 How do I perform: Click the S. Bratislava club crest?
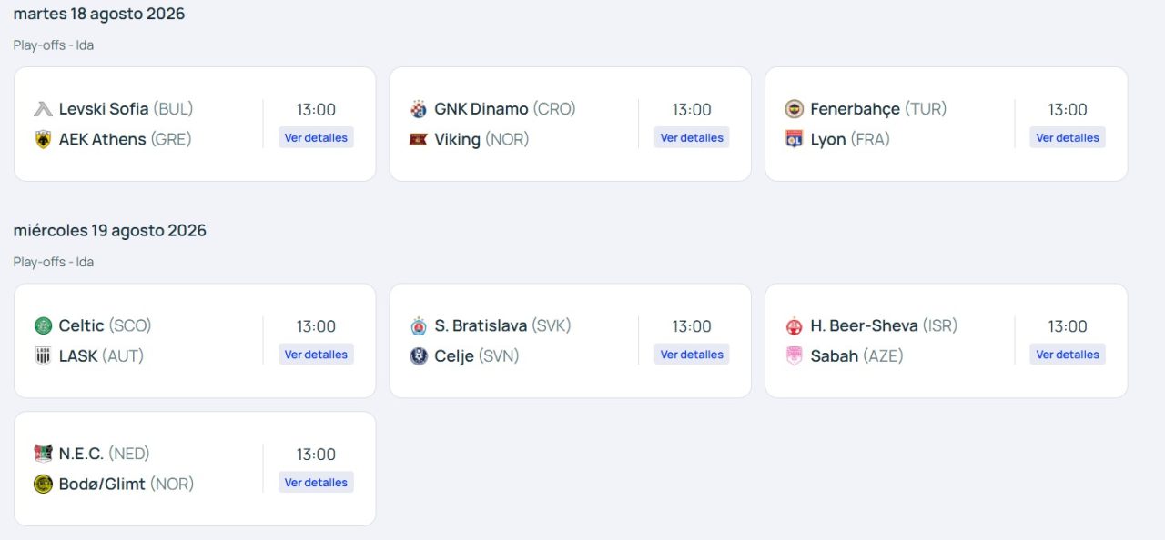tap(419, 325)
